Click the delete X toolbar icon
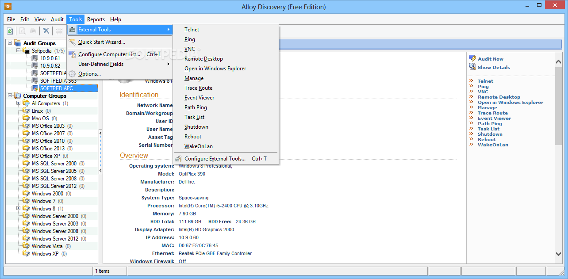The height and width of the screenshot is (279, 568). pyautogui.click(x=46, y=31)
